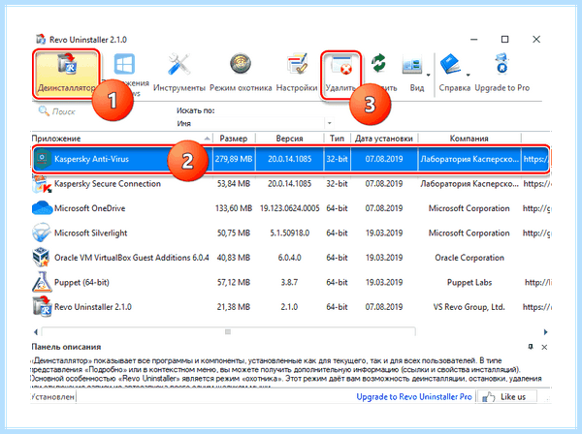Open the Вид view icon

coord(412,65)
